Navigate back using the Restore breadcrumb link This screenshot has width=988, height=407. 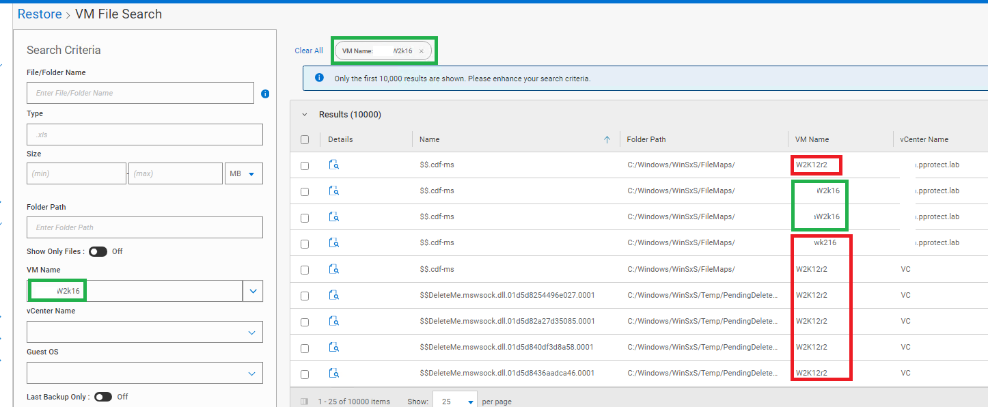pos(39,14)
